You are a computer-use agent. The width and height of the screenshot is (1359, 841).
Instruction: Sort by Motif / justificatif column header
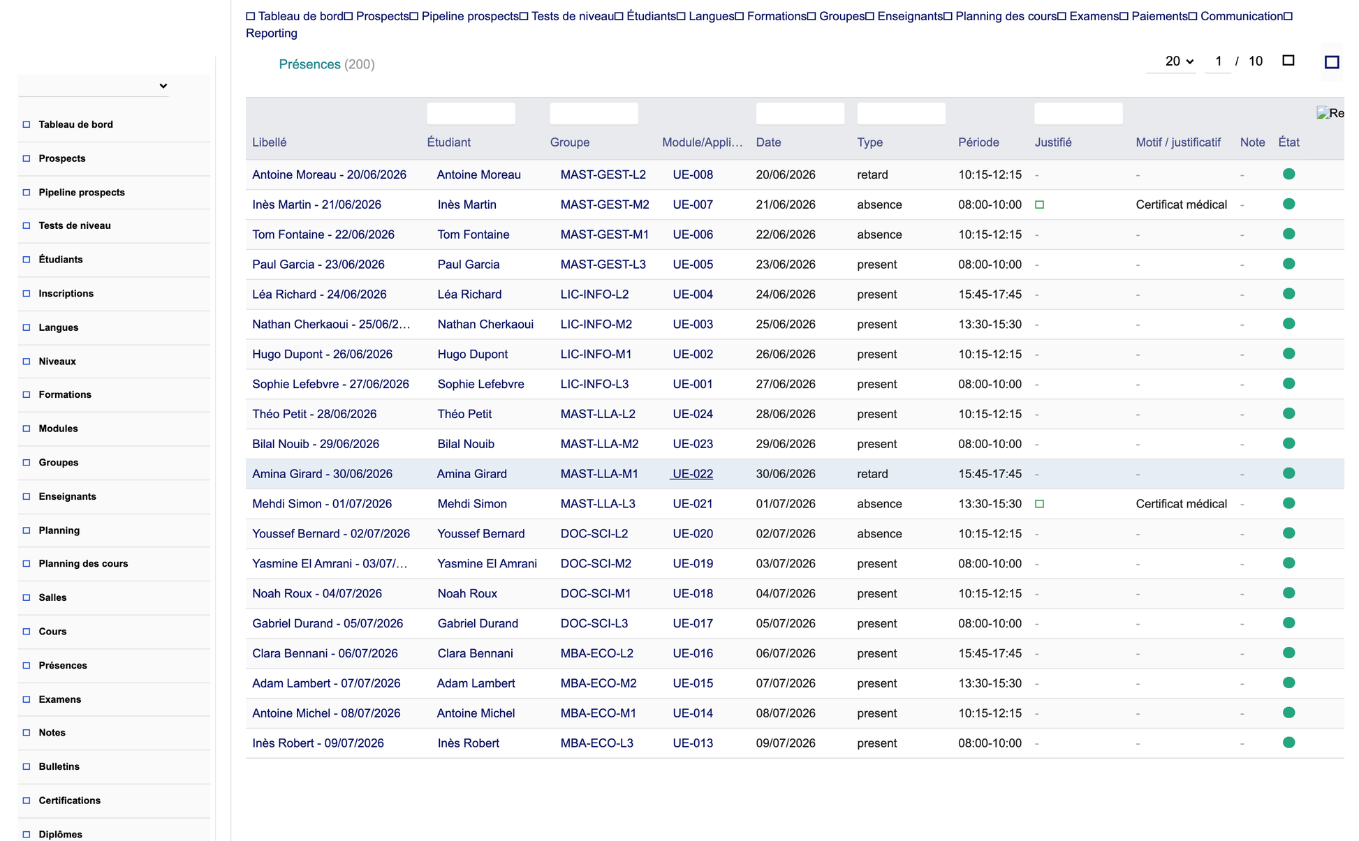[1178, 142]
